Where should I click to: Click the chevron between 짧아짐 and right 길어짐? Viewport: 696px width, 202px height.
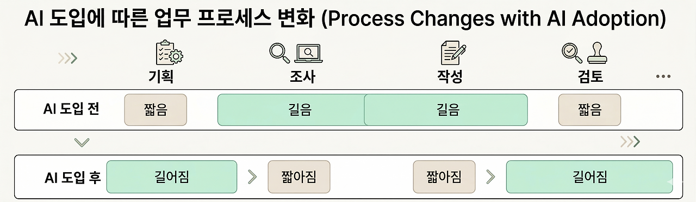click(x=490, y=177)
